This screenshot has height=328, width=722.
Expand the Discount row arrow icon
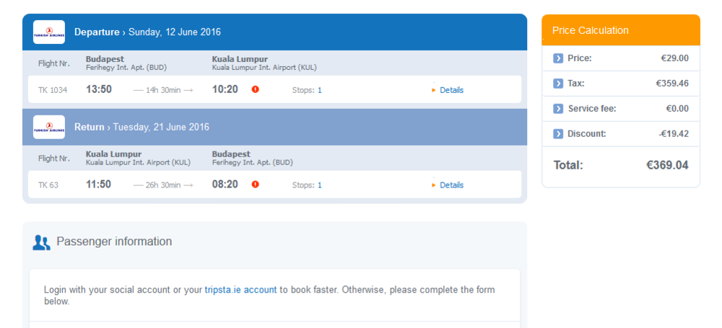point(558,134)
